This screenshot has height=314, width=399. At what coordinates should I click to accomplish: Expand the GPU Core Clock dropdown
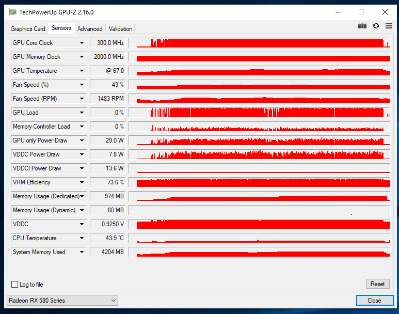click(x=82, y=43)
